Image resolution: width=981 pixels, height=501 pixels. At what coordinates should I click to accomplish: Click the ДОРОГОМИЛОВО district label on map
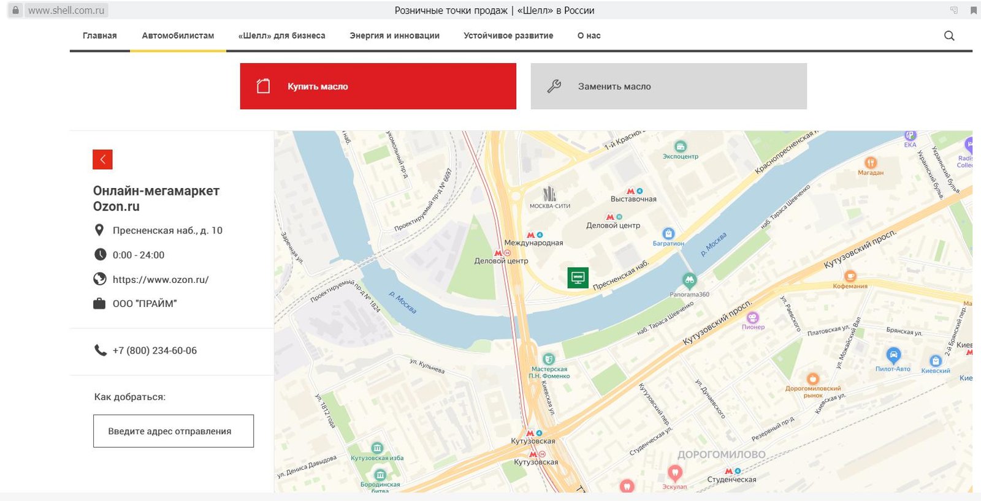(x=722, y=454)
